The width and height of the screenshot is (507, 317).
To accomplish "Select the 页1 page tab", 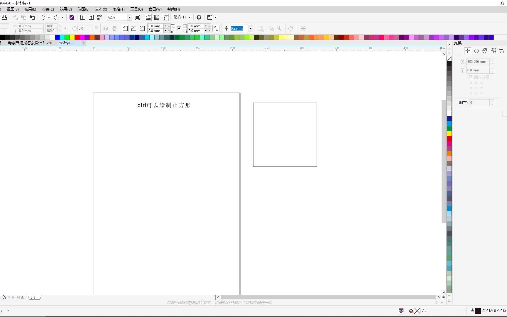I will click(x=34, y=297).
